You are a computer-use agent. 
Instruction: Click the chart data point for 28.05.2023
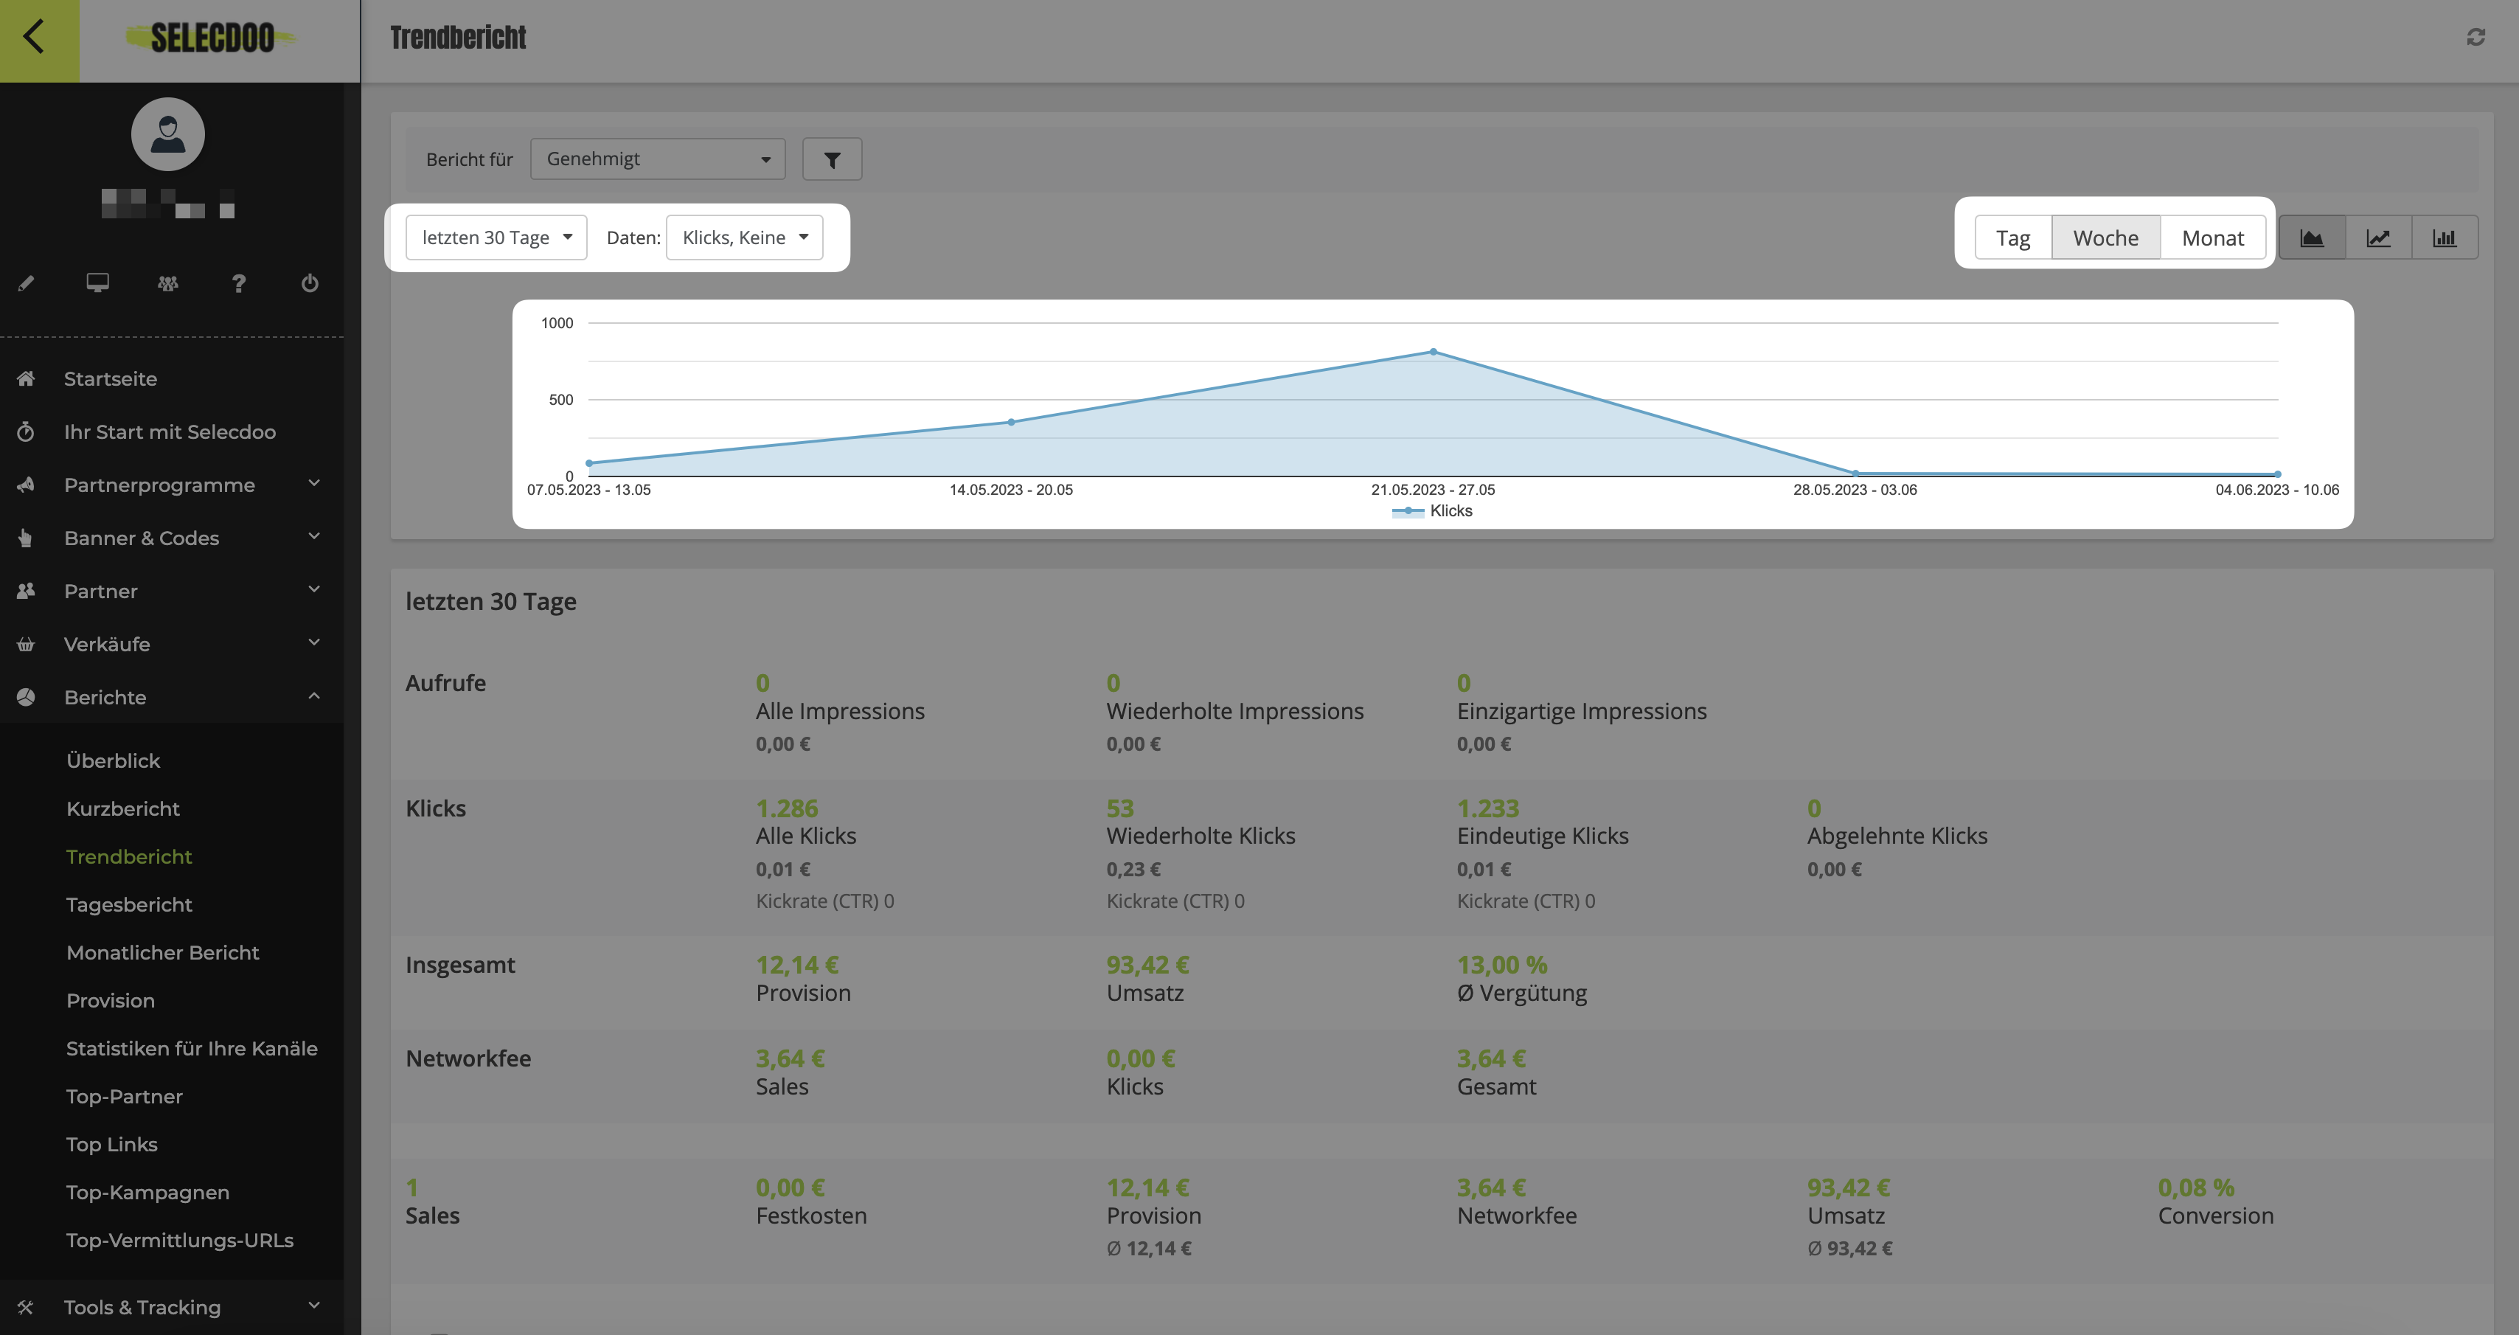1855,474
